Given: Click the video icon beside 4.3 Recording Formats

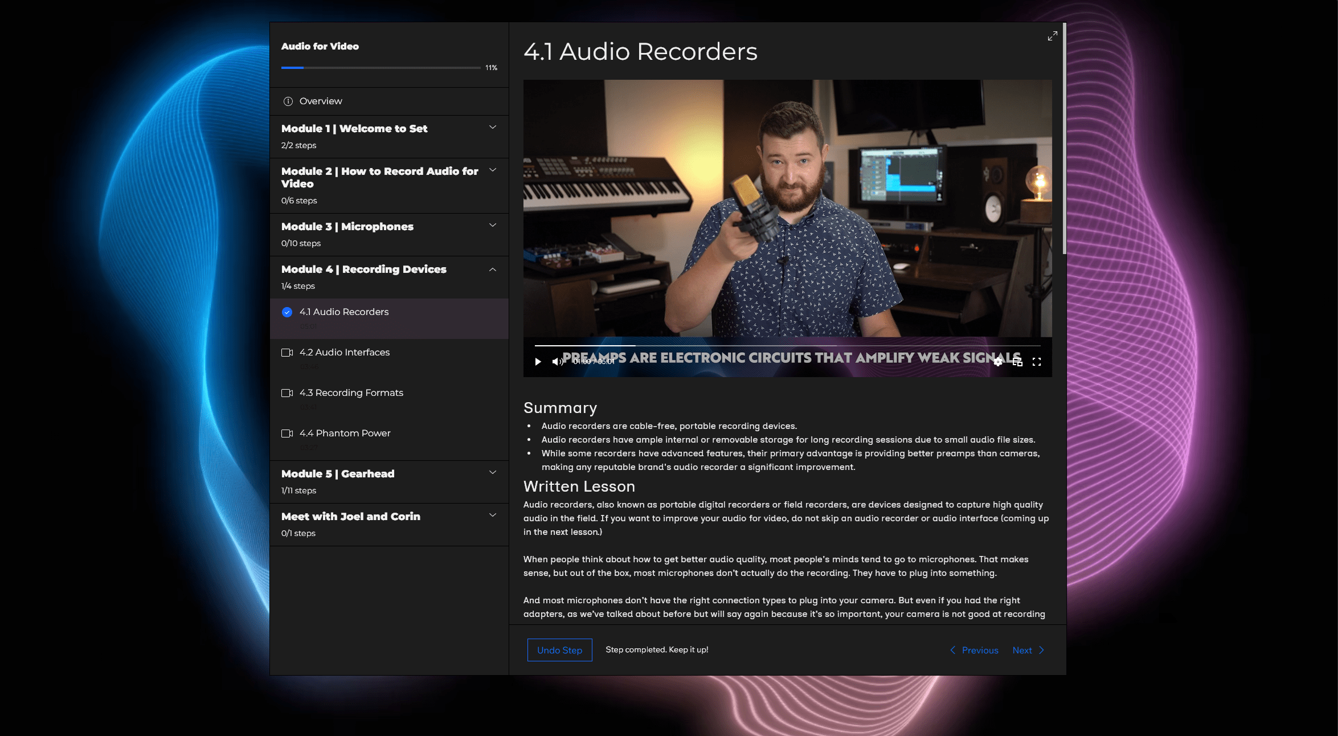Looking at the screenshot, I should 287,393.
